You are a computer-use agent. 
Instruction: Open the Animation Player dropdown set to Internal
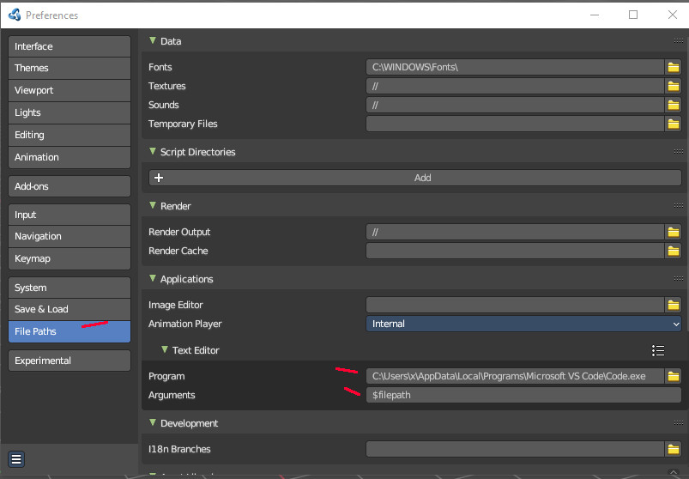[523, 324]
